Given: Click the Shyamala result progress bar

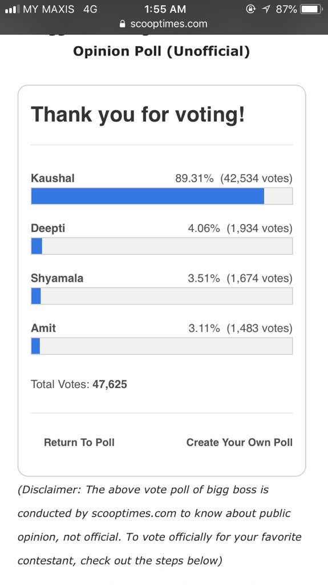Looking at the screenshot, I should (162, 296).
